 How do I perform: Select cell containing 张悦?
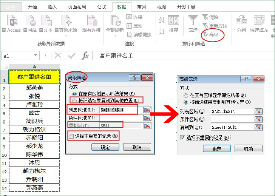(34, 96)
